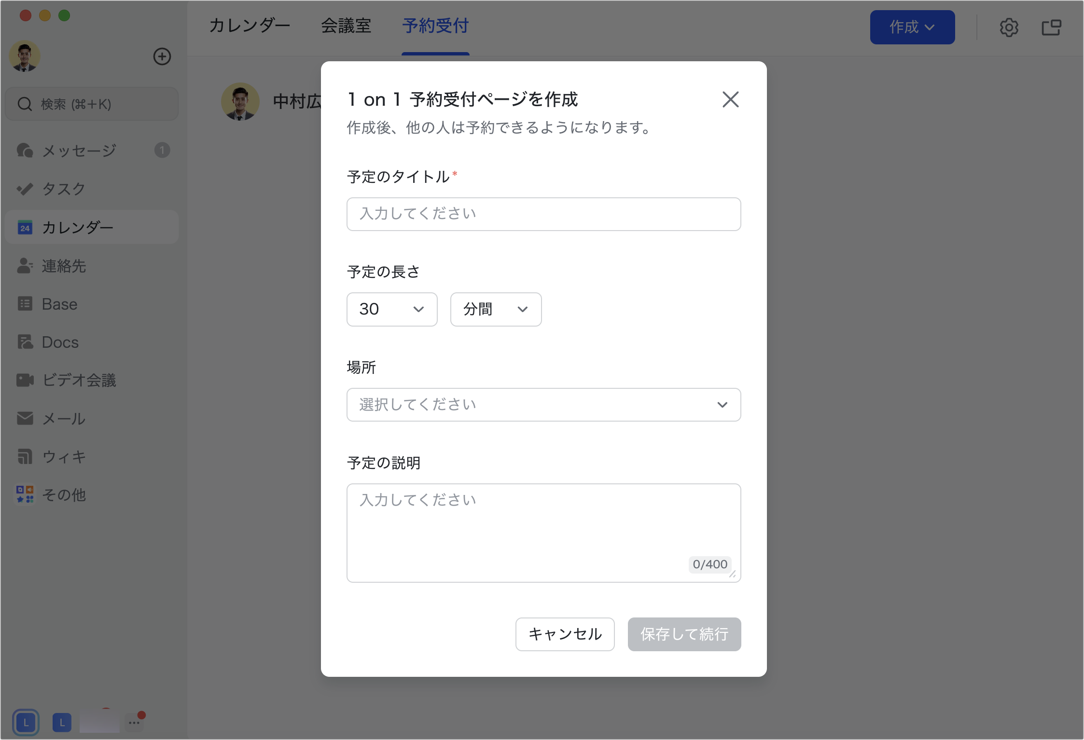Expand the 場所 selection dropdown

coord(543,404)
